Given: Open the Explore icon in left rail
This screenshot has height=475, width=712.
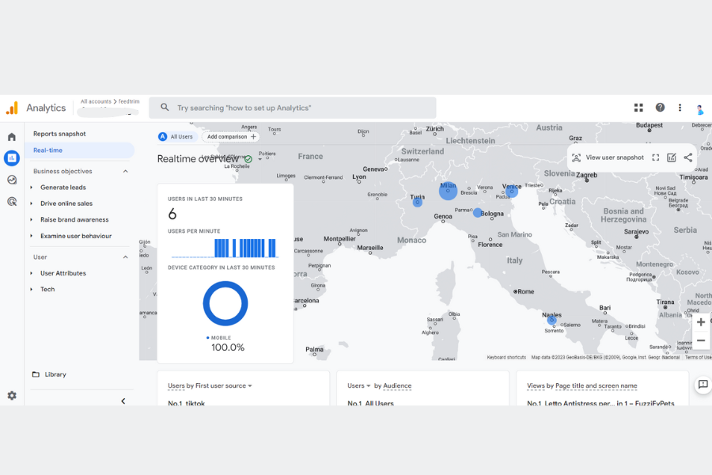Looking at the screenshot, I should tap(12, 180).
